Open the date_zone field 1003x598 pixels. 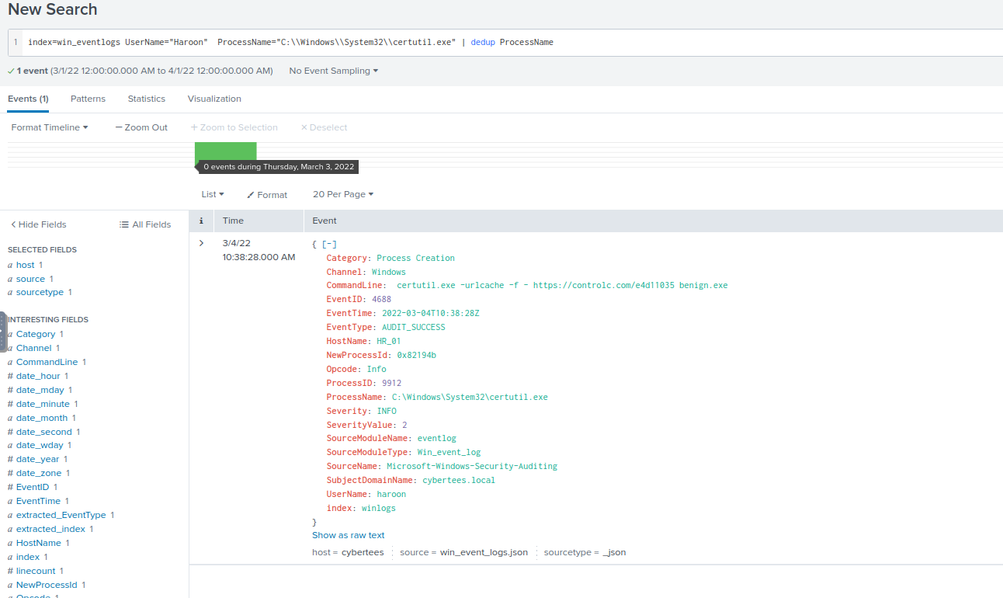click(x=38, y=473)
